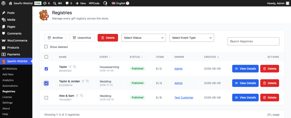Open the English language switcher
This screenshot has height=118, width=291.
pos(120,3)
